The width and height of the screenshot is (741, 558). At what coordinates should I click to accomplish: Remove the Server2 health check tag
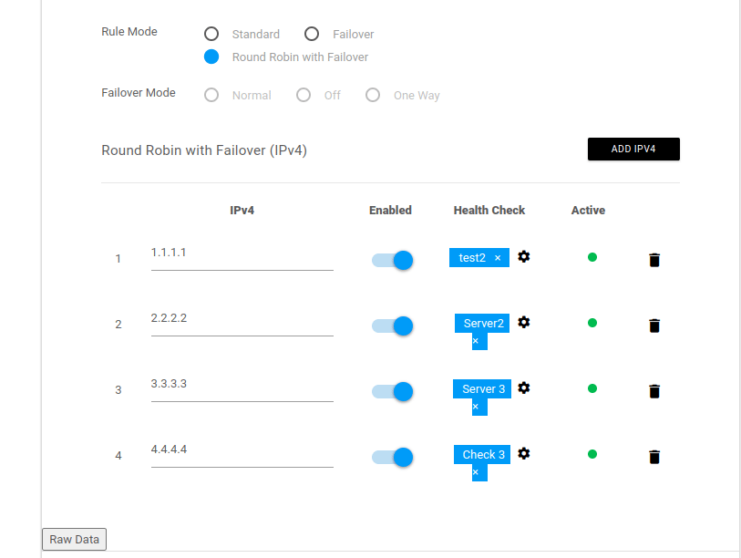tap(476, 341)
